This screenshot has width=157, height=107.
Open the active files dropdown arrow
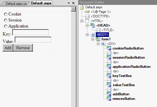coord(69,3)
